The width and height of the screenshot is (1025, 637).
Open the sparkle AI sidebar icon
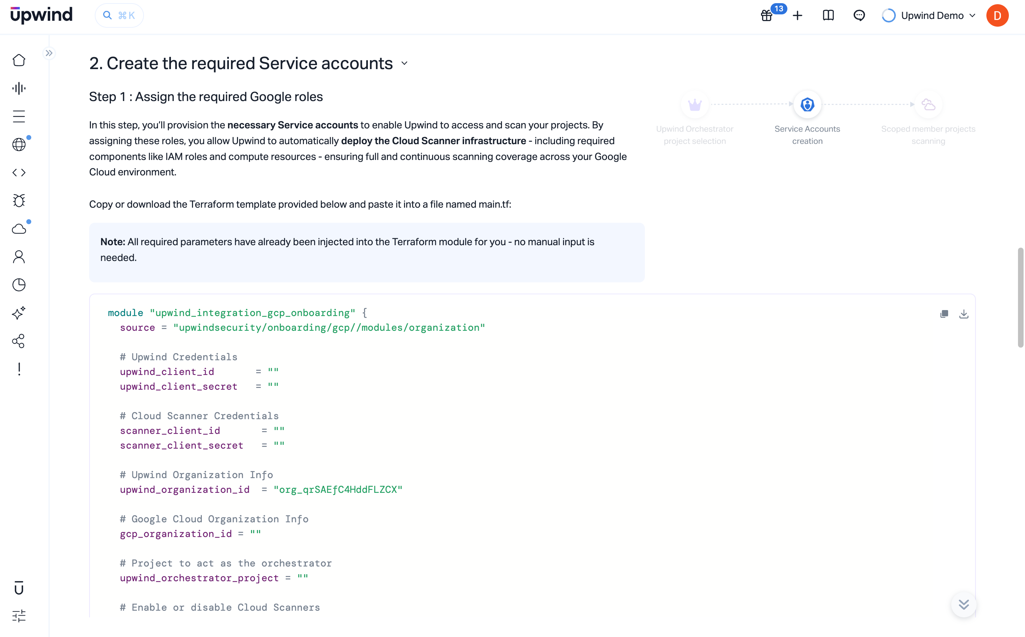(x=19, y=313)
